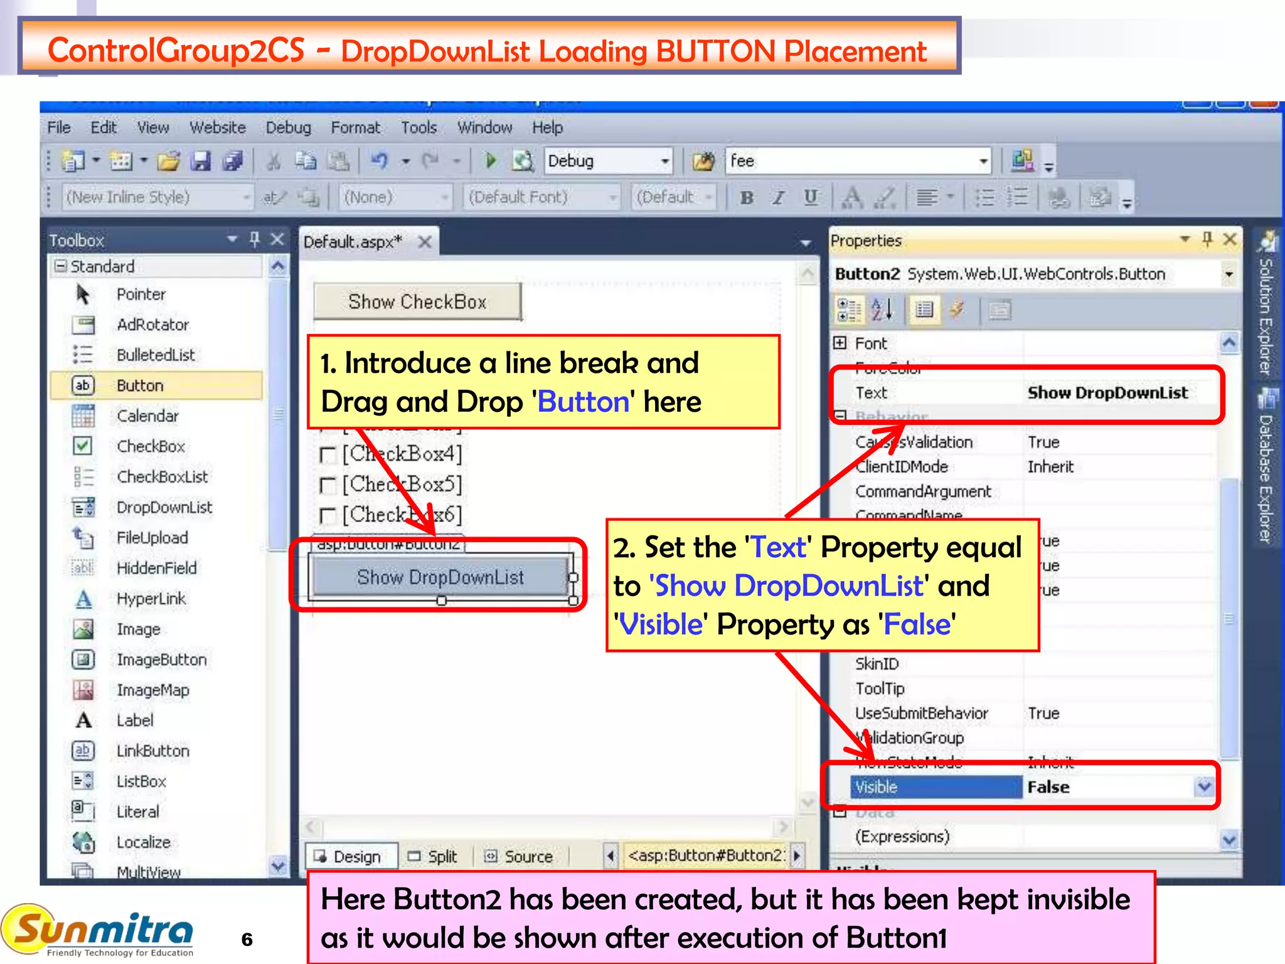The image size is (1285, 964).
Task: Select Alphabetical sort in Properties panel
Action: pyautogui.click(x=882, y=310)
